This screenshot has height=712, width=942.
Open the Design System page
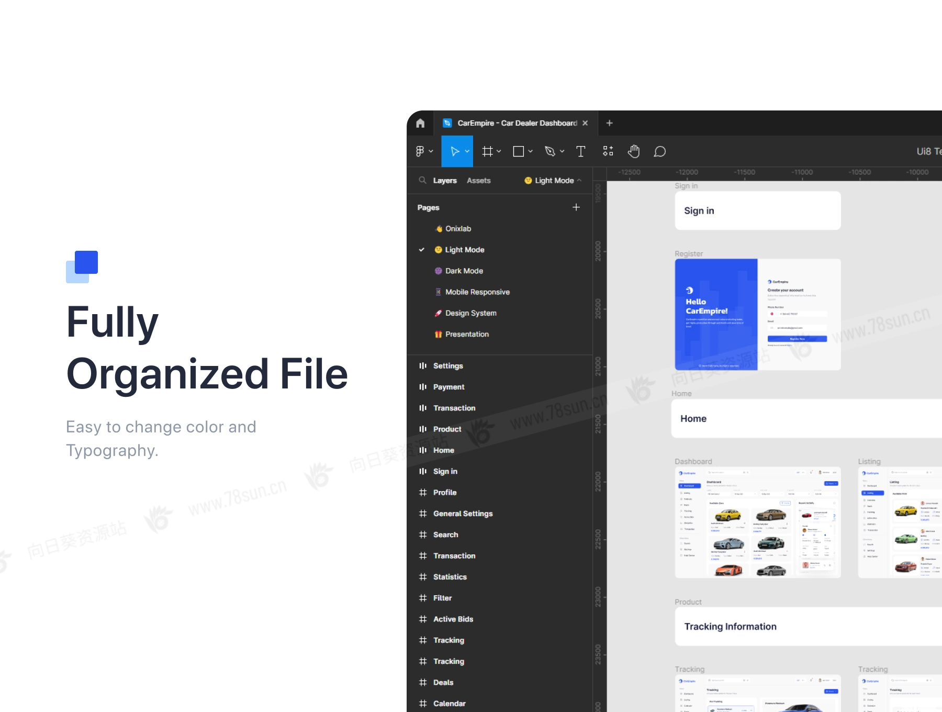[x=499, y=313]
